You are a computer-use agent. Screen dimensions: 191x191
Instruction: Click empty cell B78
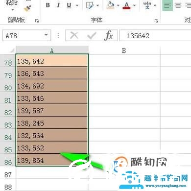124,61
